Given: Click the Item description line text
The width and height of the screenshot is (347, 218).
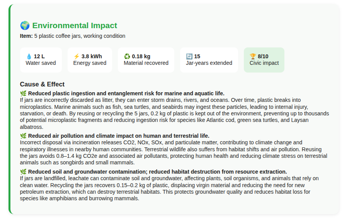Looking at the screenshot, I should (73, 36).
